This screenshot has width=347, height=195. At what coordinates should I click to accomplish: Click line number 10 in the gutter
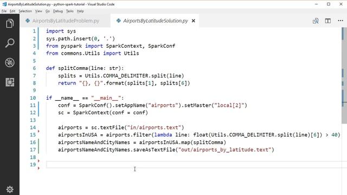[33, 98]
